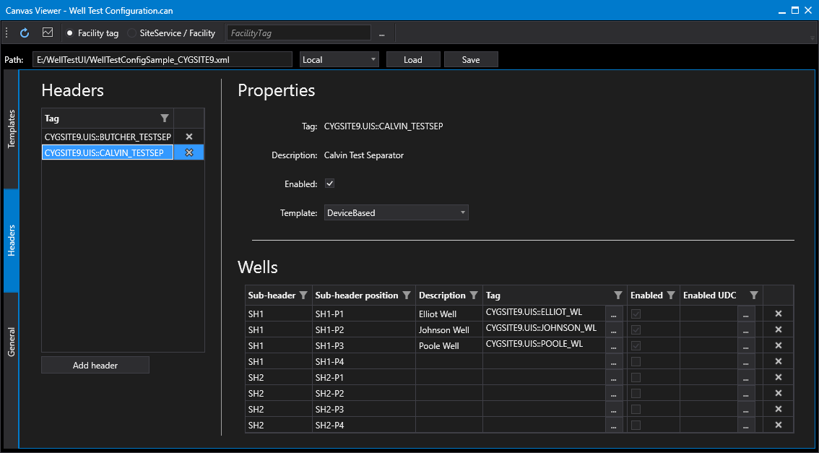819x453 pixels.
Task: Toggle Enabled checkbox for Johnson Well
Action: [x=636, y=329]
